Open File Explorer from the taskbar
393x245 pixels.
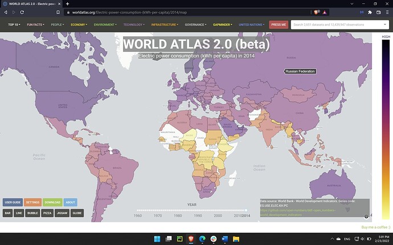236,239
